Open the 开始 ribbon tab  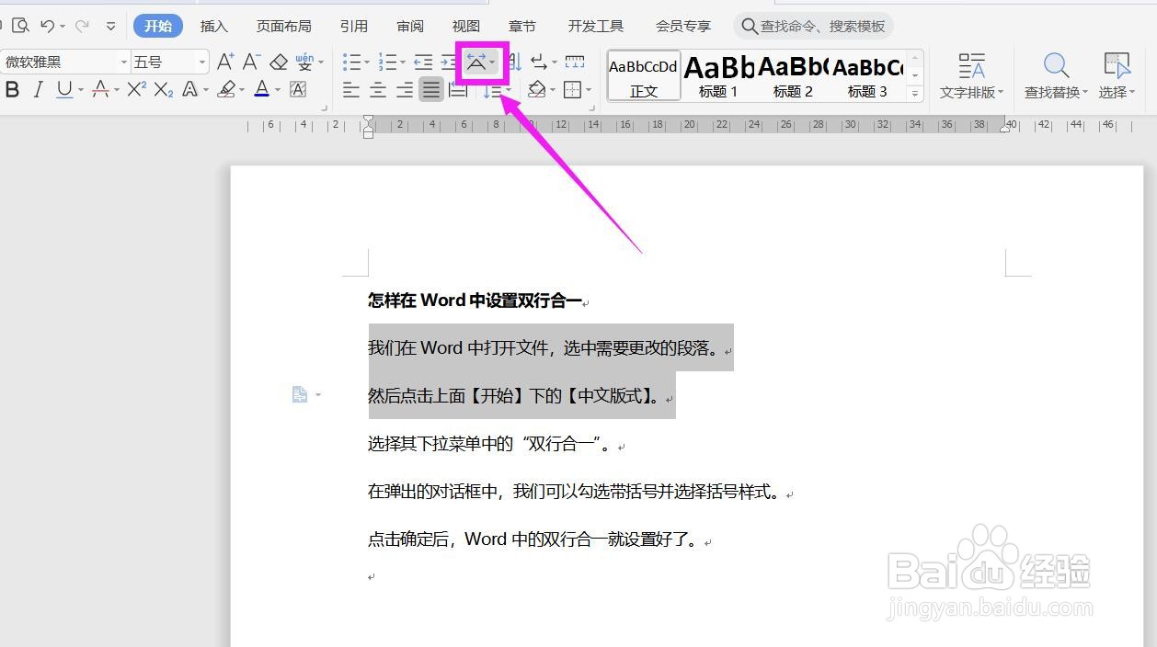(158, 26)
